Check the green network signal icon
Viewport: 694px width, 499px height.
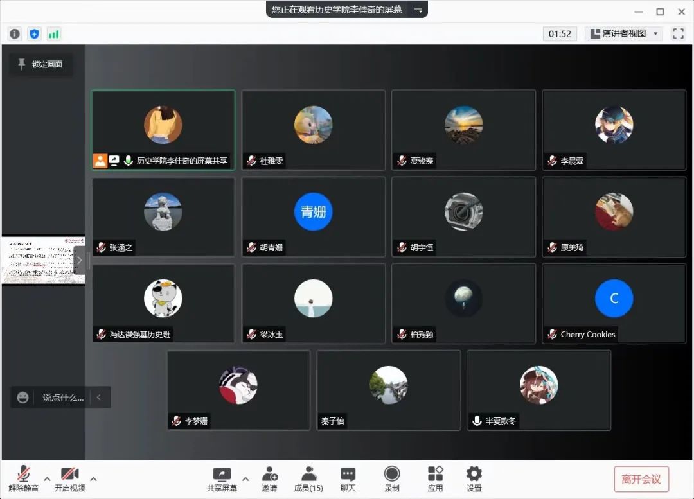54,34
